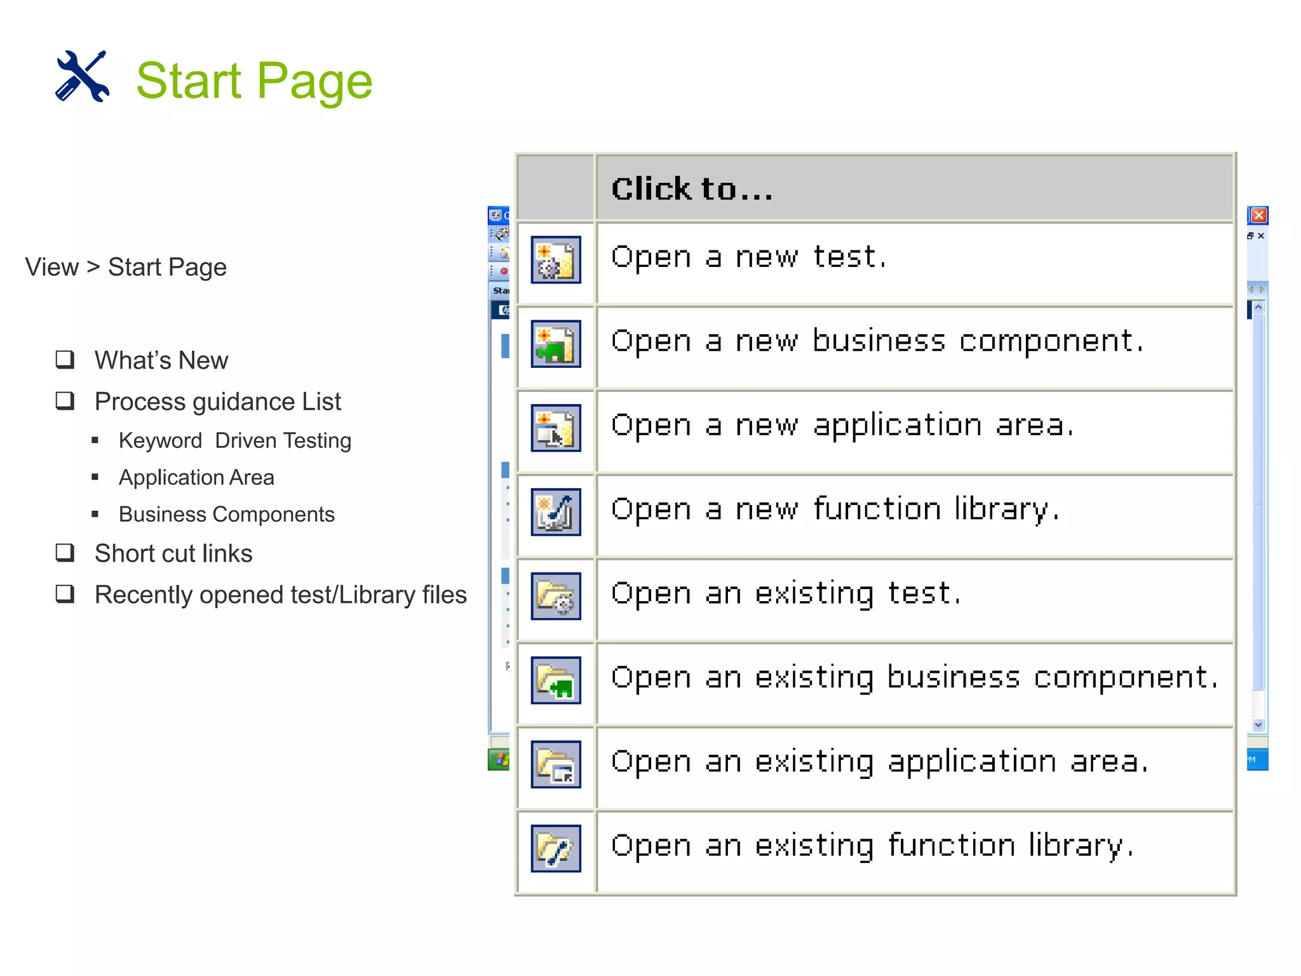
Task: Click the 'What's New' list item text
Action: tap(161, 360)
